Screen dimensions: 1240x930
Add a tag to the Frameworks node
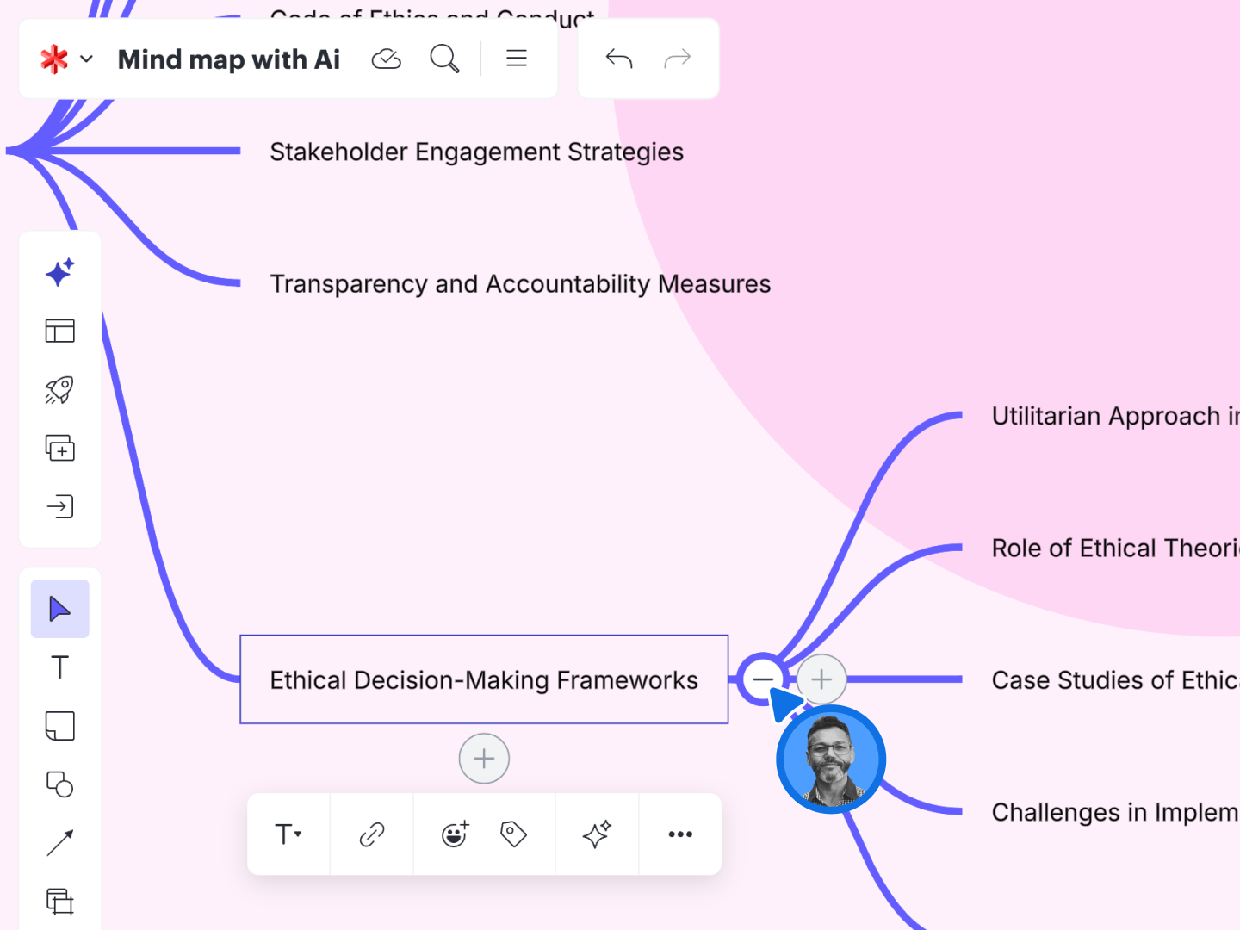pos(512,834)
